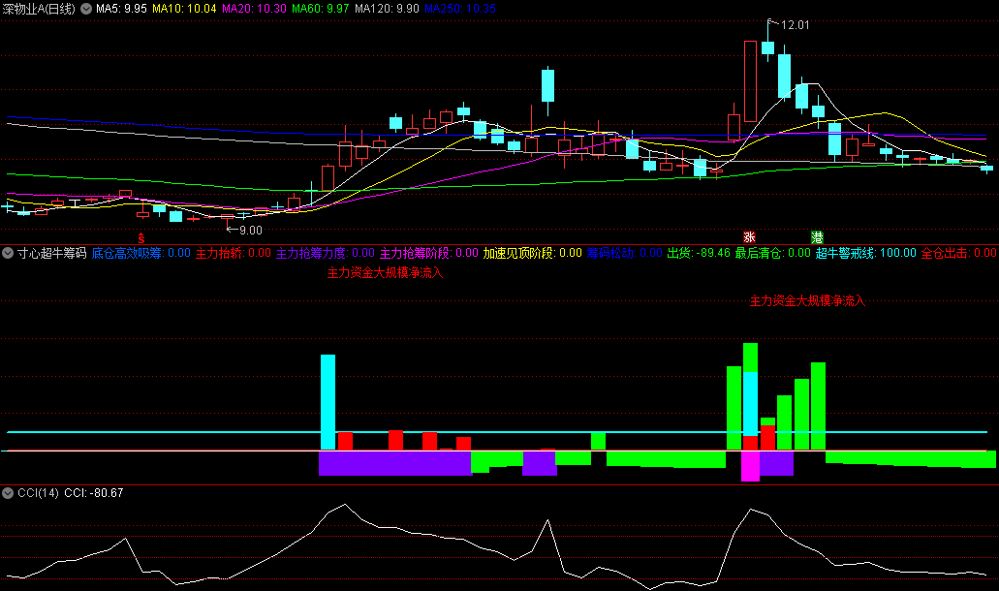Image resolution: width=999 pixels, height=591 pixels.
Task: Click the first tall cyan indicator bar
Action: (x=328, y=402)
